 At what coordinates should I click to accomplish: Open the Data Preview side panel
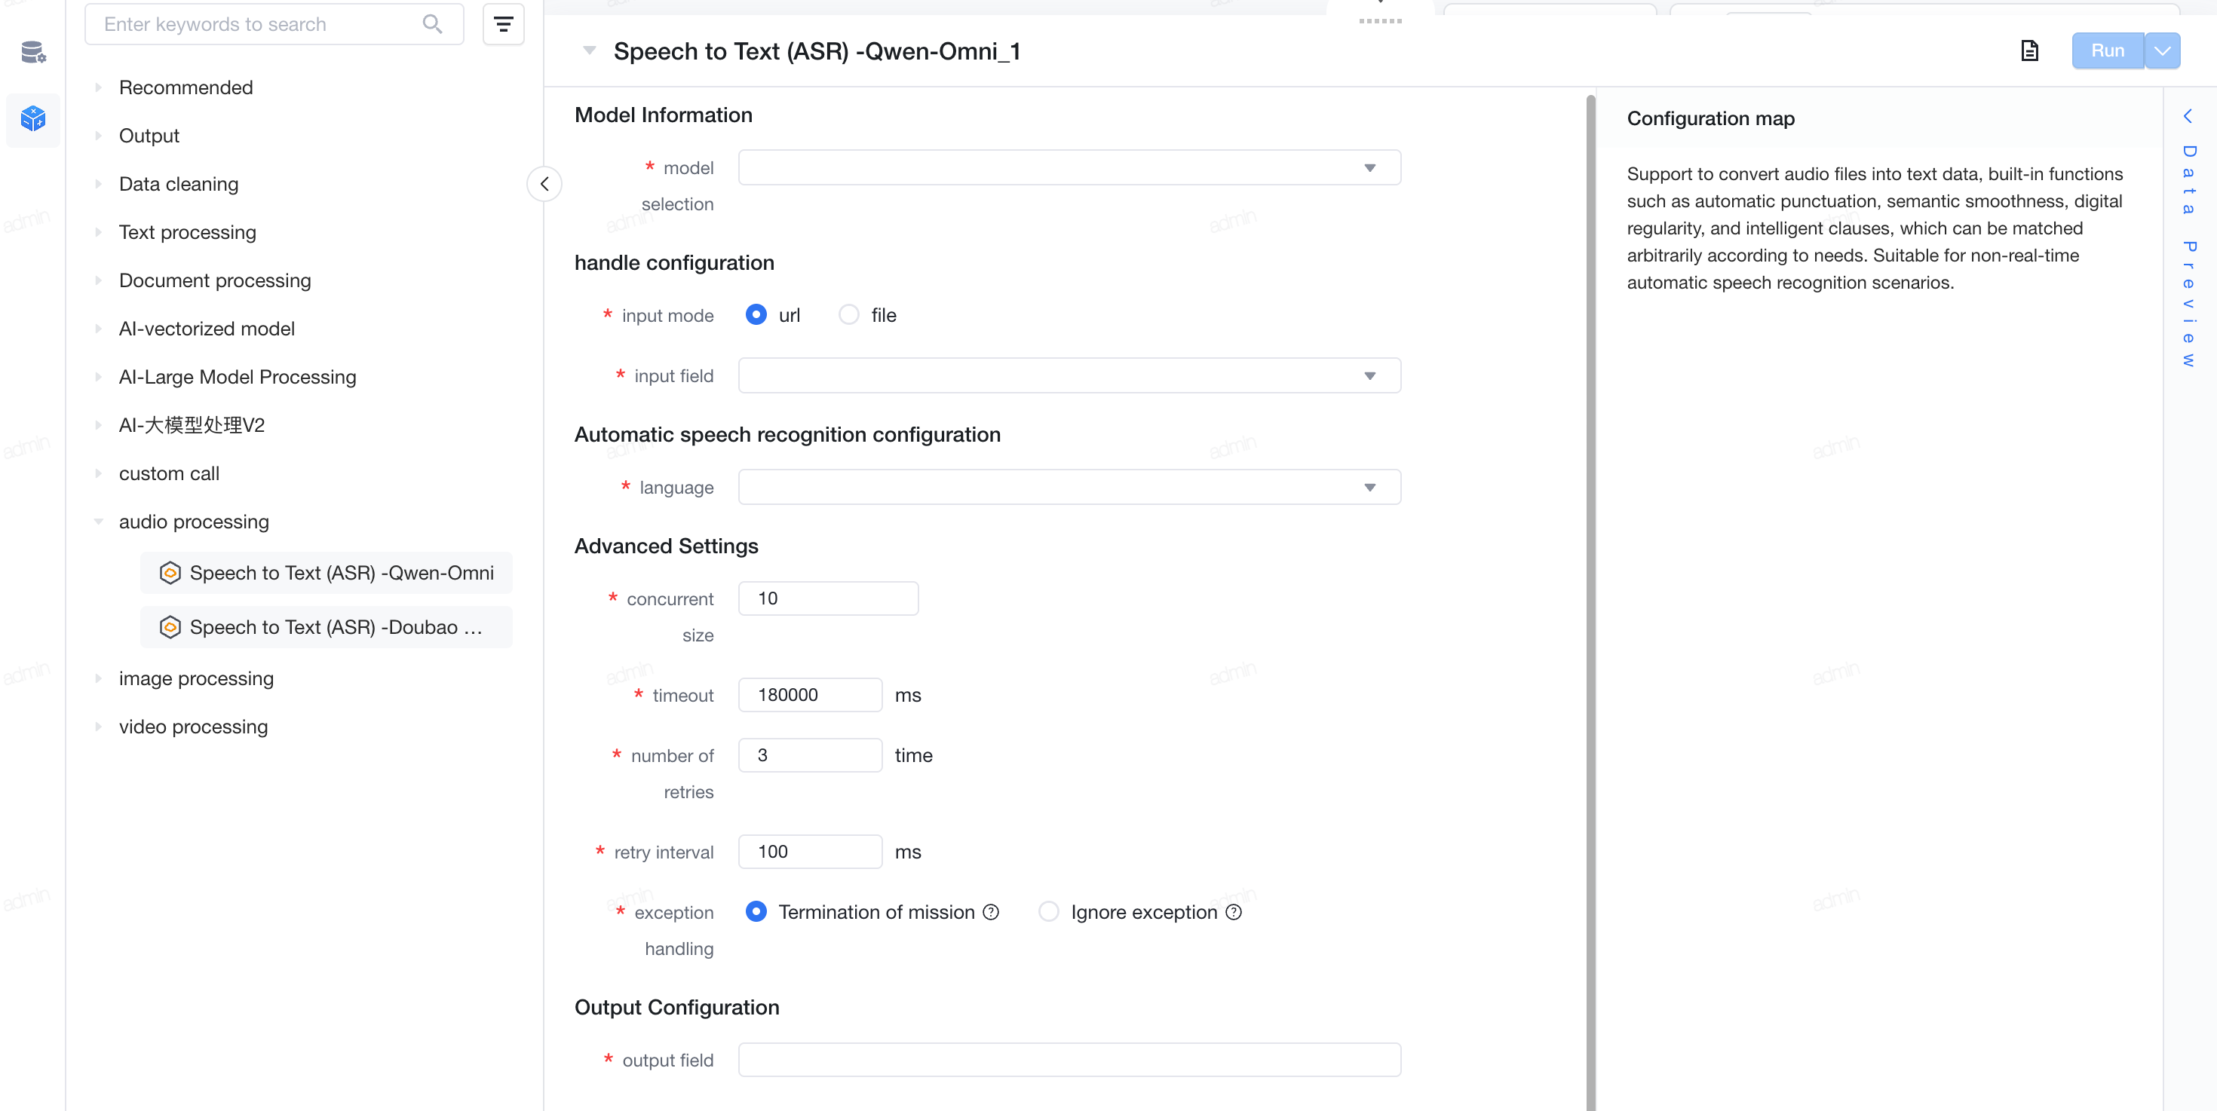(2188, 240)
